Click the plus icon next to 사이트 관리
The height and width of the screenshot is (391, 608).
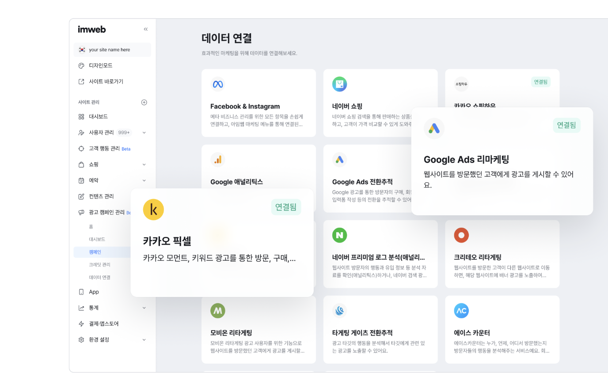click(x=144, y=102)
